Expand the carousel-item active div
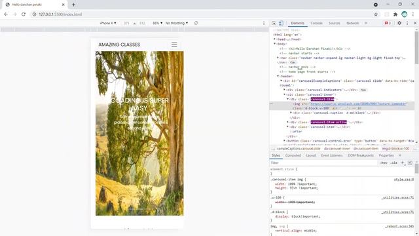 (x=288, y=123)
